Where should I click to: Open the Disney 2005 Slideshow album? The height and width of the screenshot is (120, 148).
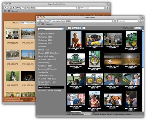[x=49, y=53]
